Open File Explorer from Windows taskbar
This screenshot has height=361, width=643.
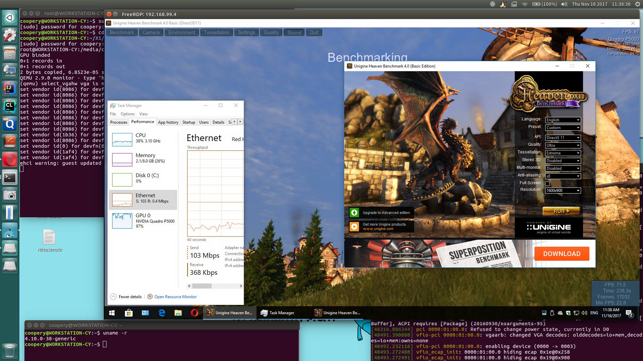(178, 313)
